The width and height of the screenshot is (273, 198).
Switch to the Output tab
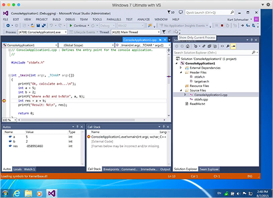[165, 169]
